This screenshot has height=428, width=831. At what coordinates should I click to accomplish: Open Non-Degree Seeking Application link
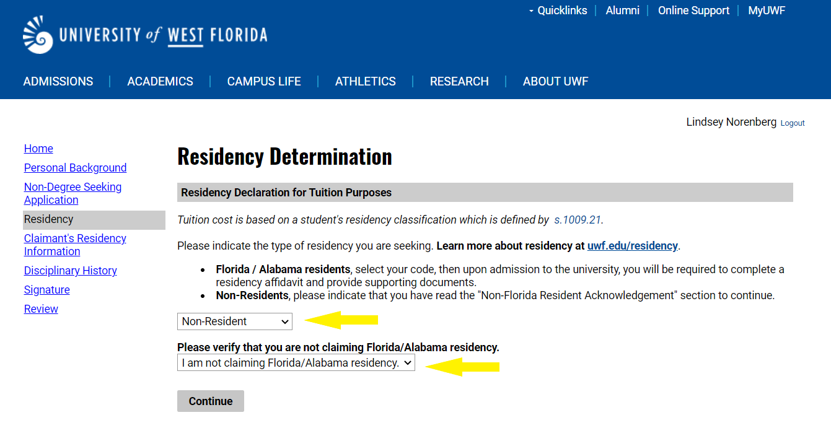(73, 193)
